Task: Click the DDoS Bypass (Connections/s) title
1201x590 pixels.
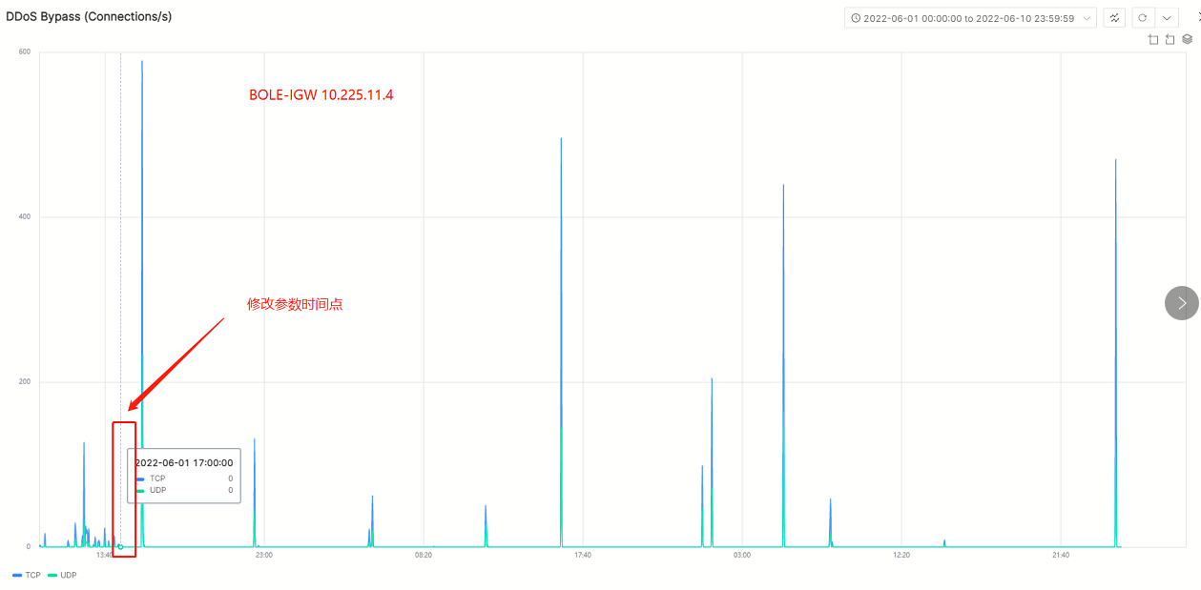Action: [x=89, y=16]
